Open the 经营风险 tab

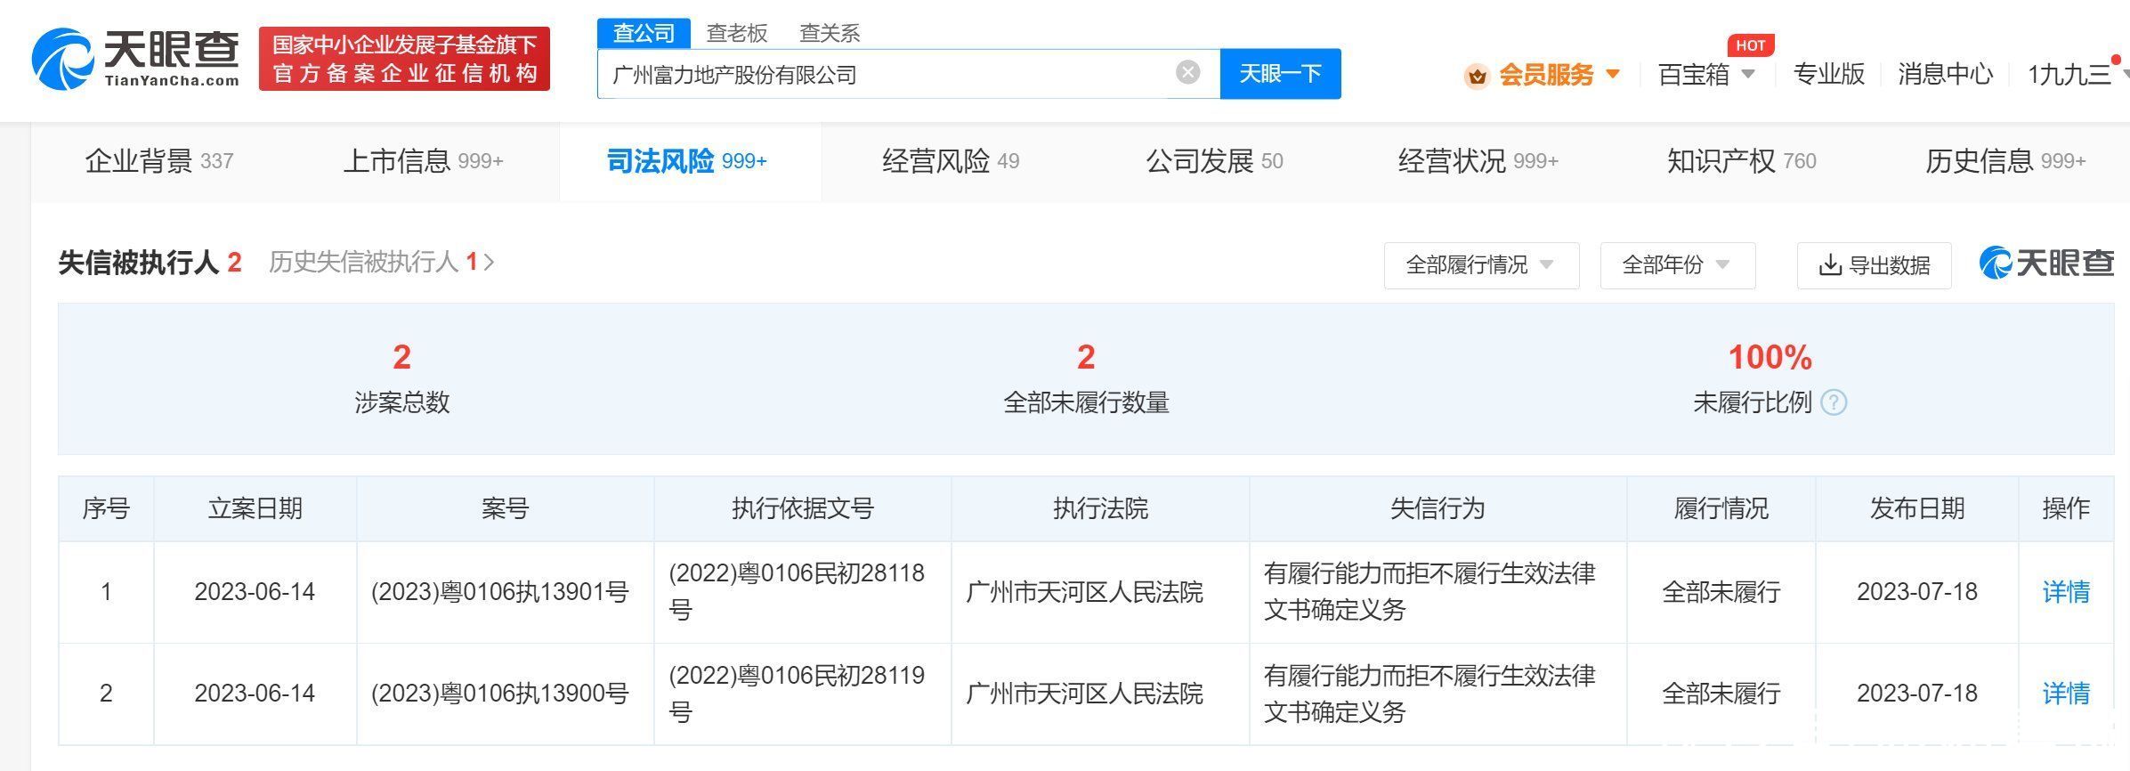[951, 161]
